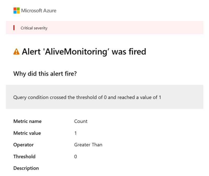Click the Metric name label

(27, 121)
